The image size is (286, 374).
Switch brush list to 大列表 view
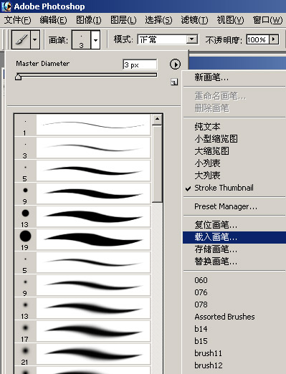tap(207, 176)
